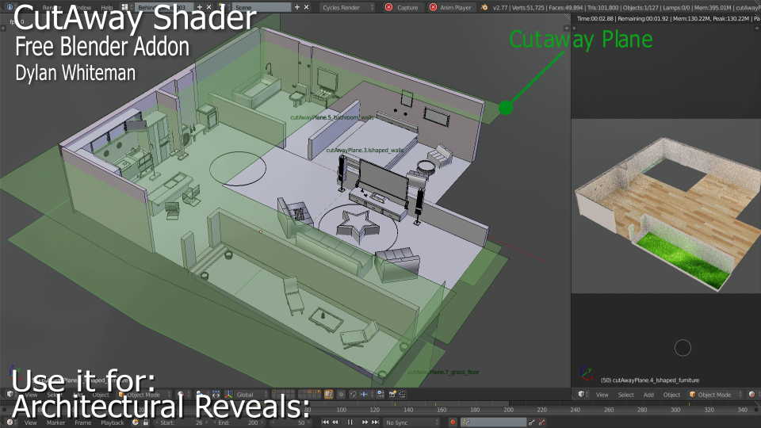The width and height of the screenshot is (761, 428).
Task: Open Select menu in right 3D view
Action: point(626,395)
